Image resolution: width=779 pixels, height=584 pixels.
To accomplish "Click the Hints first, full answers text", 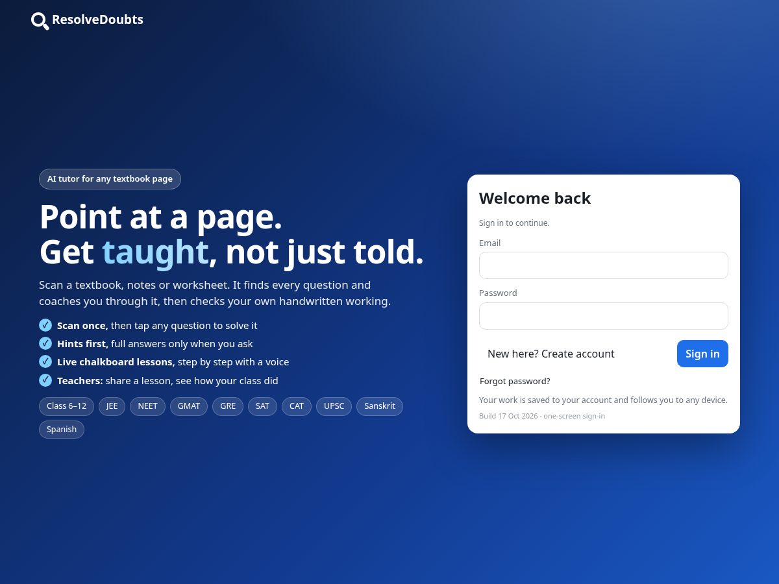I will tap(155, 344).
